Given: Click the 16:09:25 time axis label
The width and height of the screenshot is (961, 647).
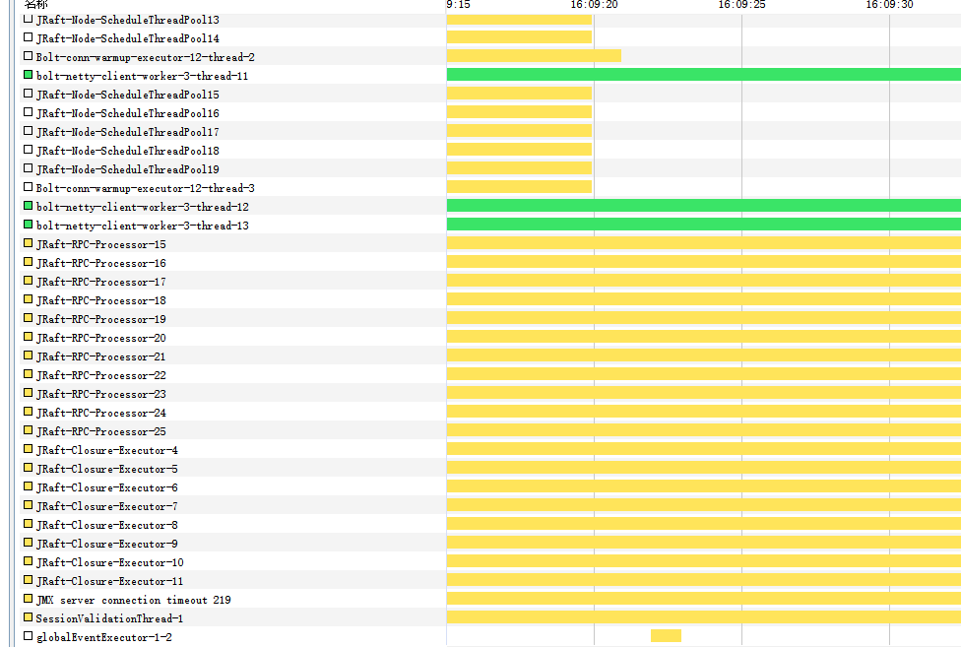Looking at the screenshot, I should pos(741,5).
